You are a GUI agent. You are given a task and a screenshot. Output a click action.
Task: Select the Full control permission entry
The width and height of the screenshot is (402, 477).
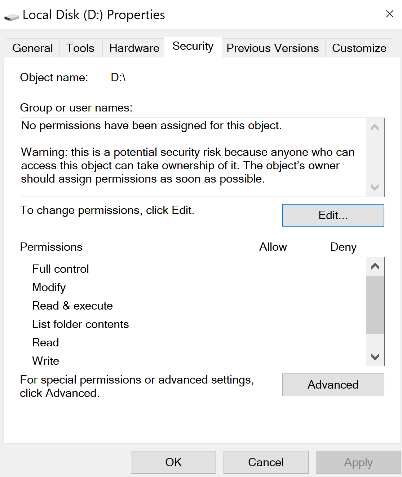pyautogui.click(x=61, y=269)
